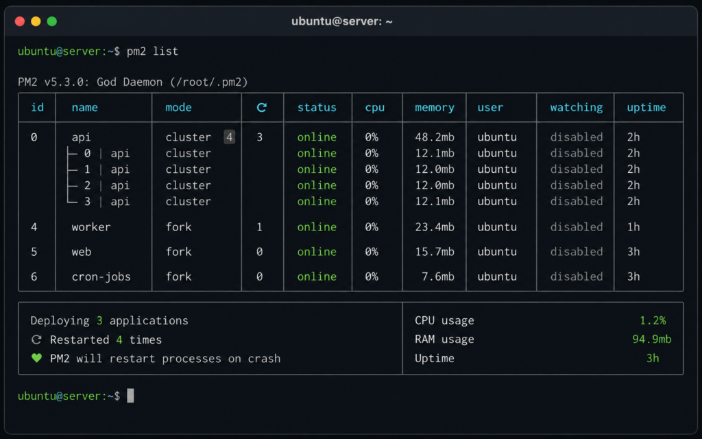
Task: Click id 6 in the cron-jobs row
Action: point(34,277)
